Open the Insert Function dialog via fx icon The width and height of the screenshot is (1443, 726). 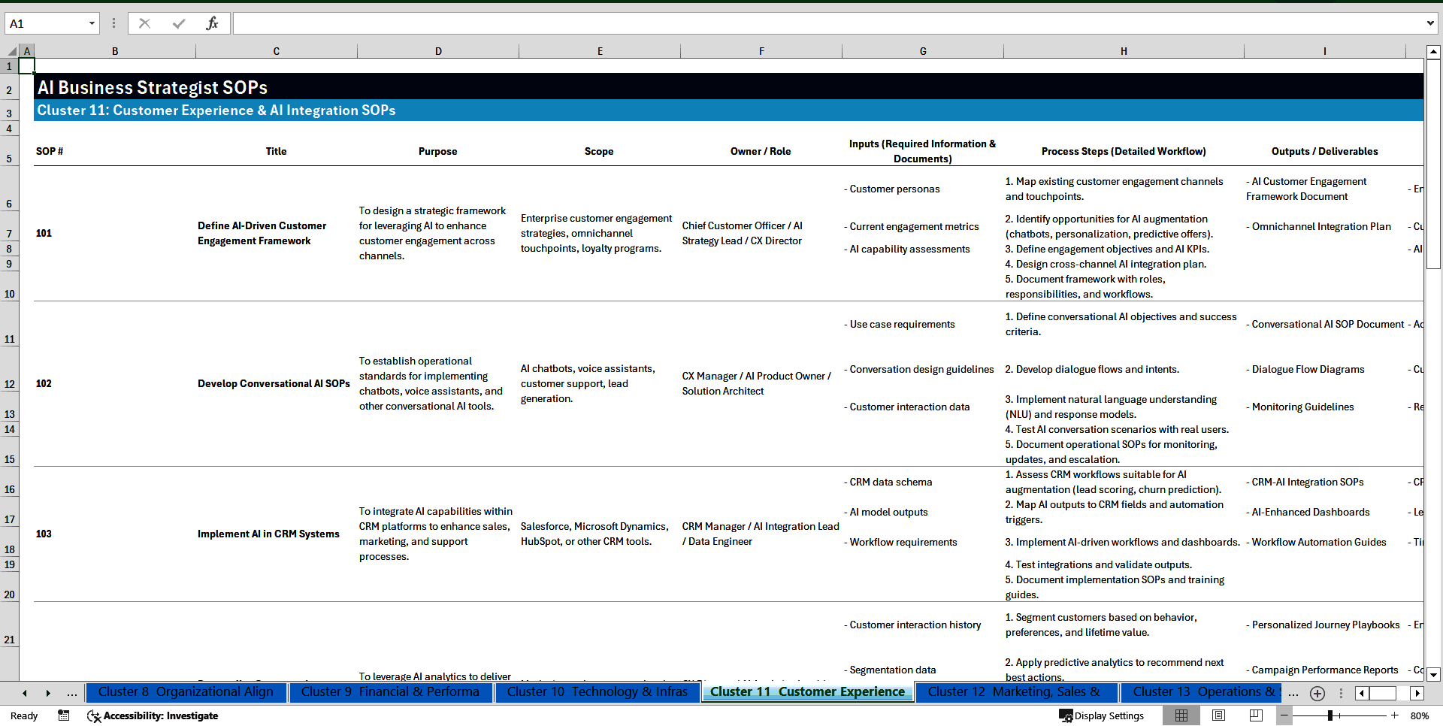pos(213,23)
